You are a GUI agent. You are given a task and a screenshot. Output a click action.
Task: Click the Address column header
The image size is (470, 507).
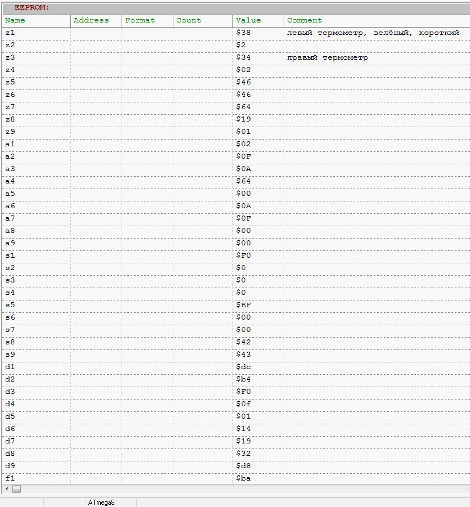pyautogui.click(x=91, y=20)
